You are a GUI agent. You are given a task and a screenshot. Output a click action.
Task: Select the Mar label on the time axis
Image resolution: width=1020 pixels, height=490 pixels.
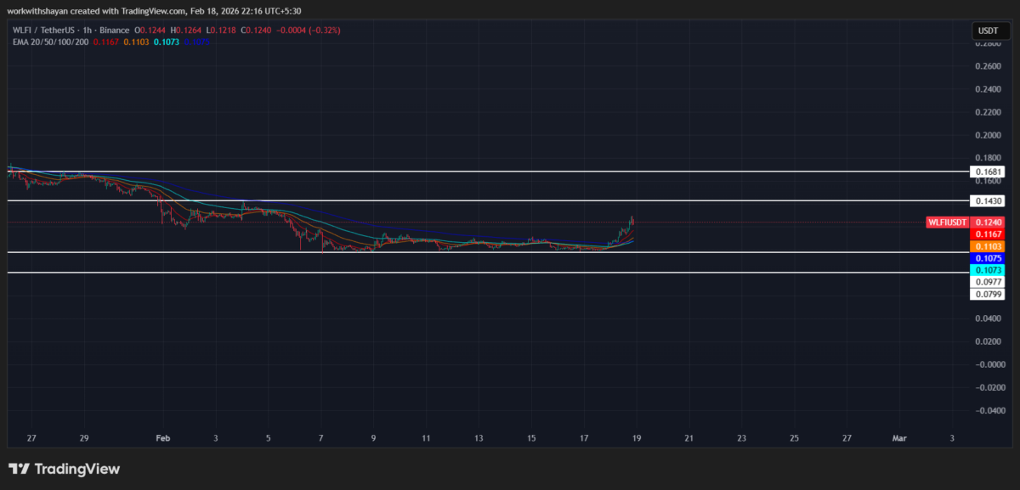pos(900,438)
